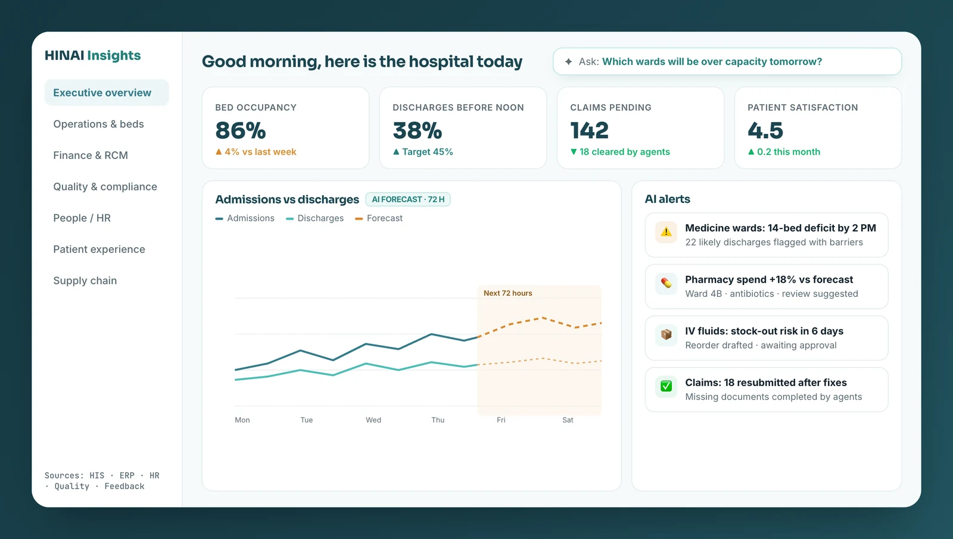Viewport: 953px width, 539px height.
Task: Click the Mon label on chart axis
Action: tap(242, 420)
